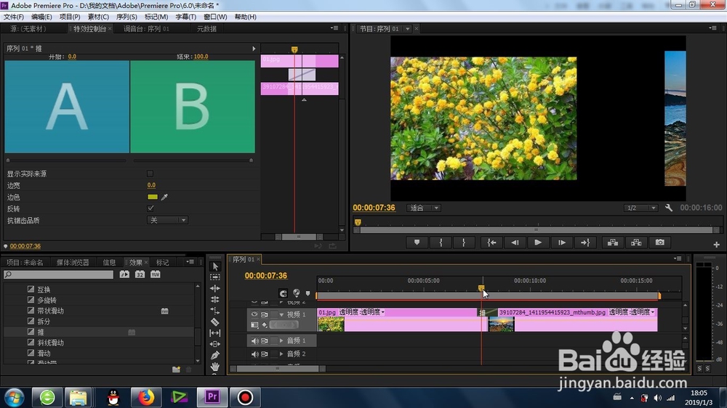Toggle snap in timeline header
Image resolution: width=727 pixels, height=408 pixels.
(283, 293)
